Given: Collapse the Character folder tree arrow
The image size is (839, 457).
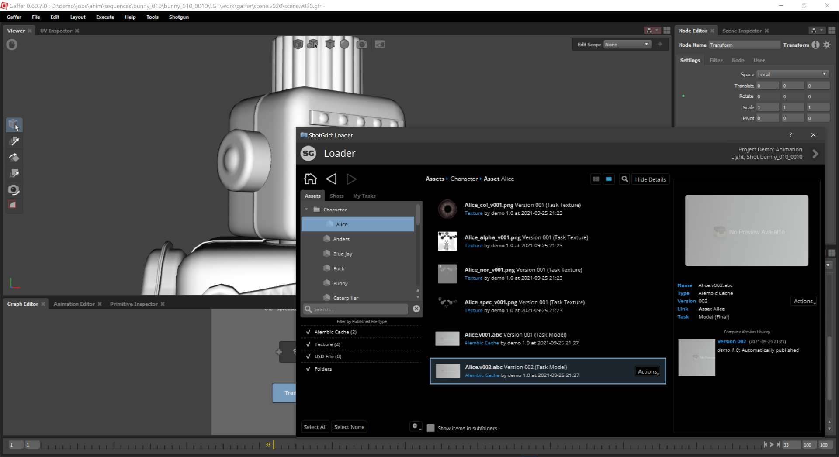Looking at the screenshot, I should 306,210.
